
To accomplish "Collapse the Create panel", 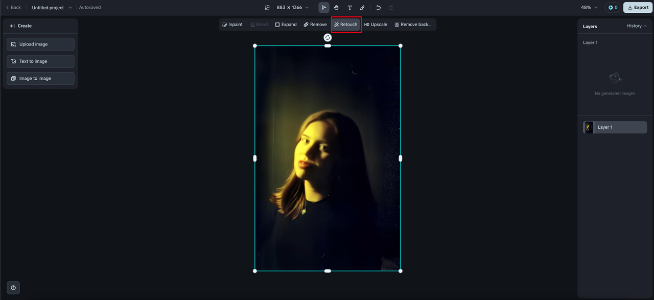I will [x=12, y=26].
